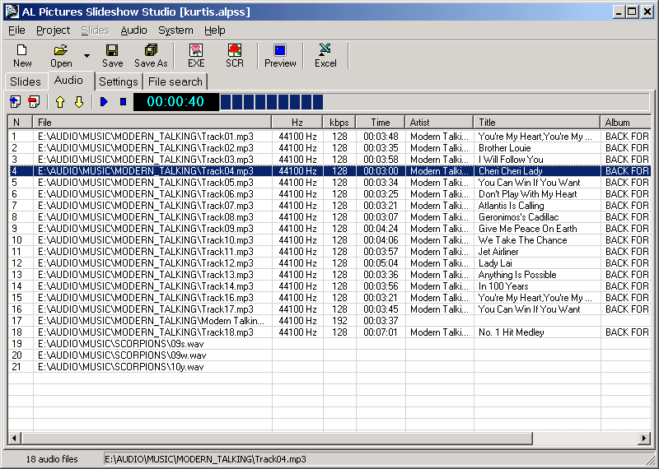Switch to the Settings tab
Screen dimensions: 659x469
point(119,81)
